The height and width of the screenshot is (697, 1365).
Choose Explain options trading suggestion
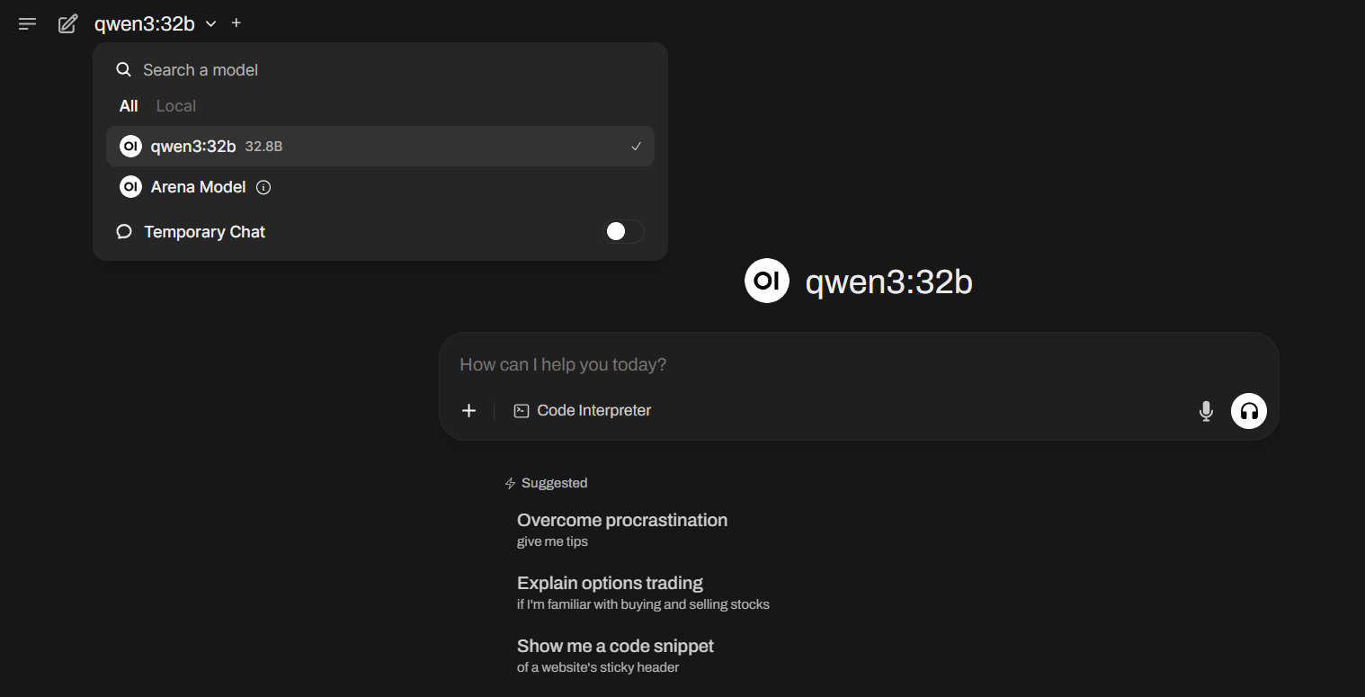point(610,592)
